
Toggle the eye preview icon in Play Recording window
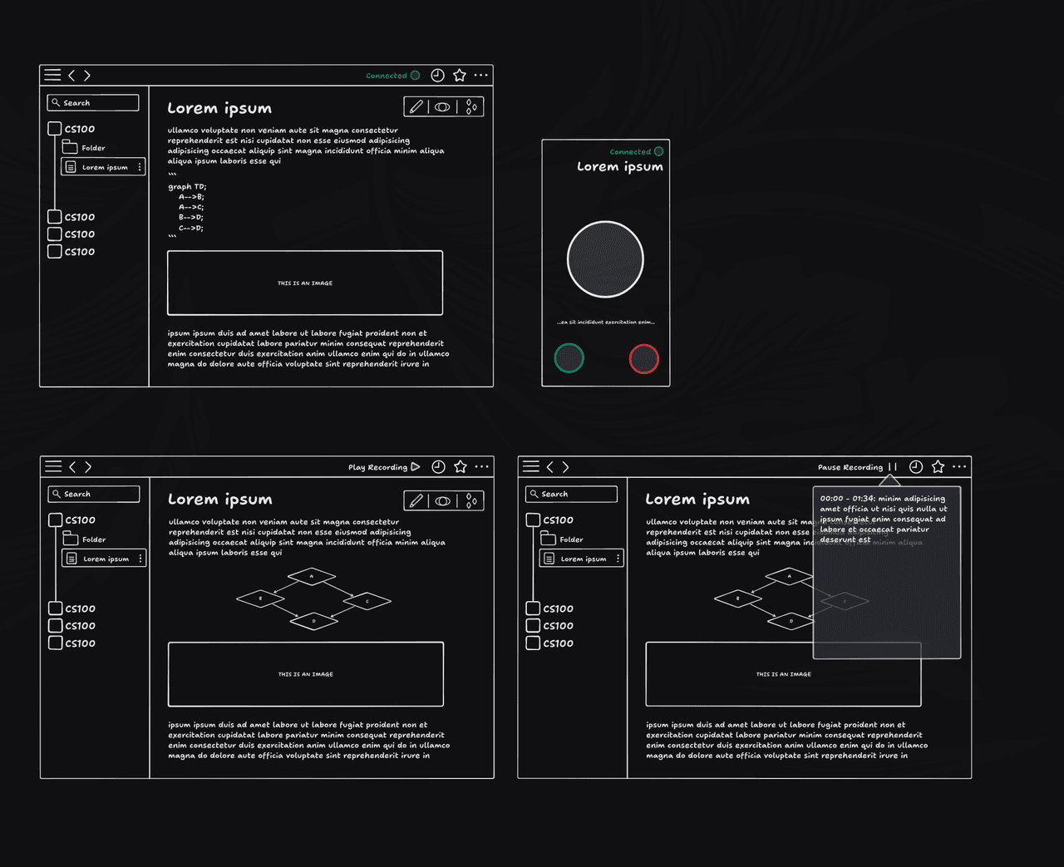pyautogui.click(x=443, y=500)
